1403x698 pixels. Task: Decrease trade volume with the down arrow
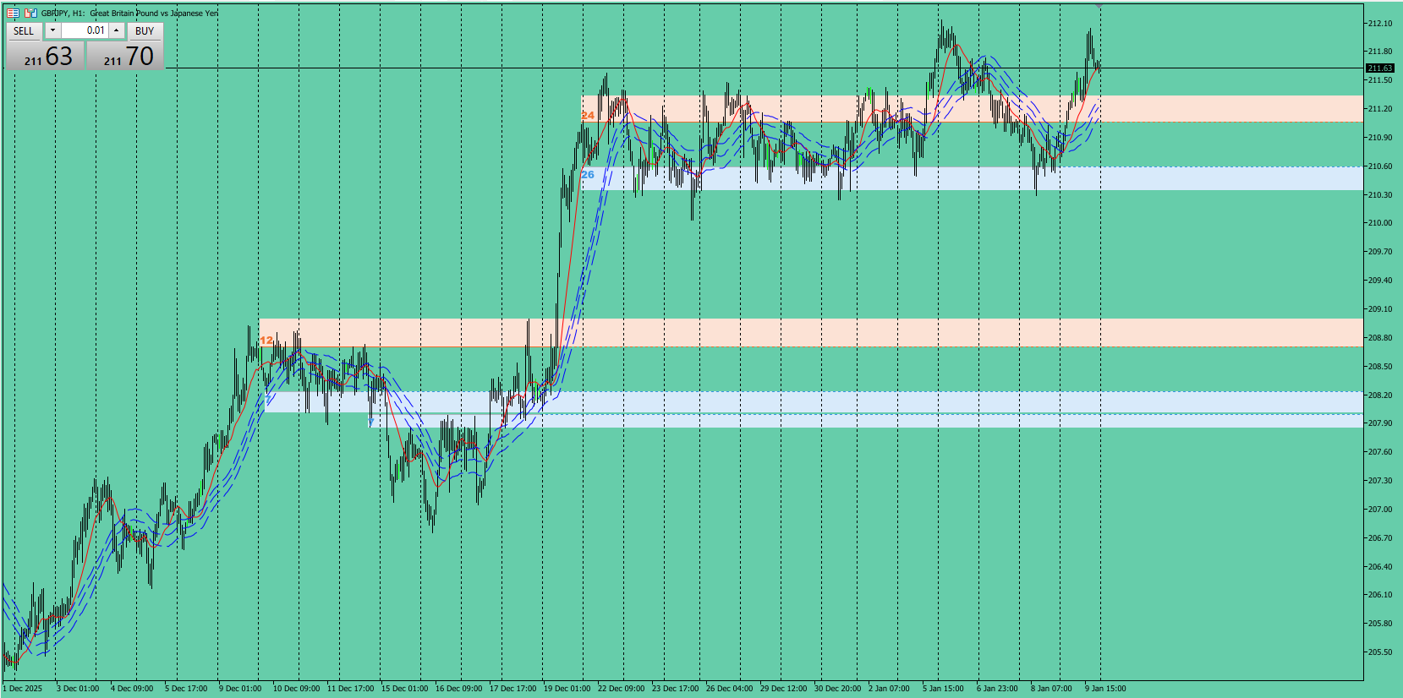(x=52, y=30)
